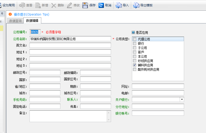Click the 固定电话 input field
206x133 pixels.
(x=45, y=106)
